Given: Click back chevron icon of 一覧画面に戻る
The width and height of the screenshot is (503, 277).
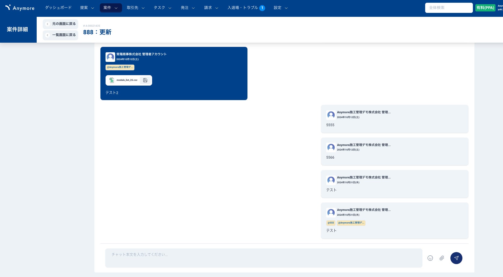Looking at the screenshot, I should click(48, 35).
